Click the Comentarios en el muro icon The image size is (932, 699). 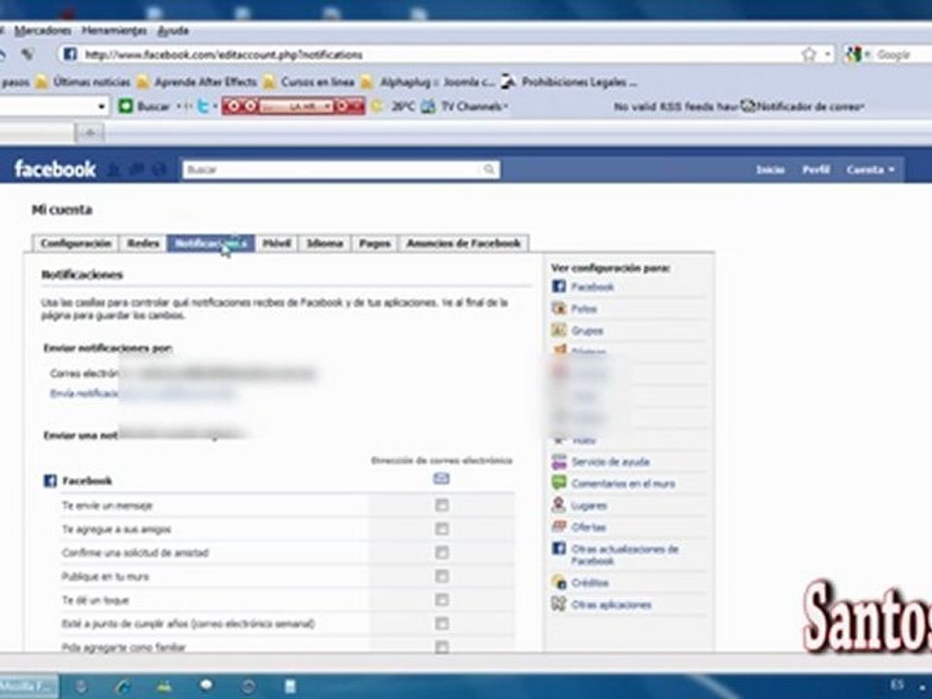pos(559,483)
